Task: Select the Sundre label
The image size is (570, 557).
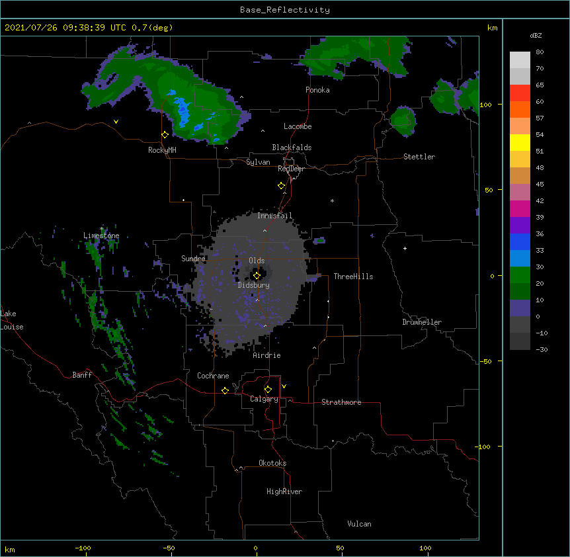Action: click(193, 259)
